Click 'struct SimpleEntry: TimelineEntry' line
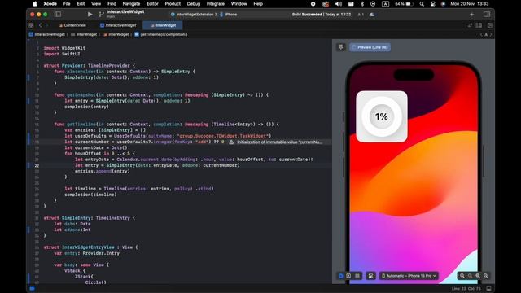Image resolution: width=521 pixels, height=293 pixels. coord(90,218)
